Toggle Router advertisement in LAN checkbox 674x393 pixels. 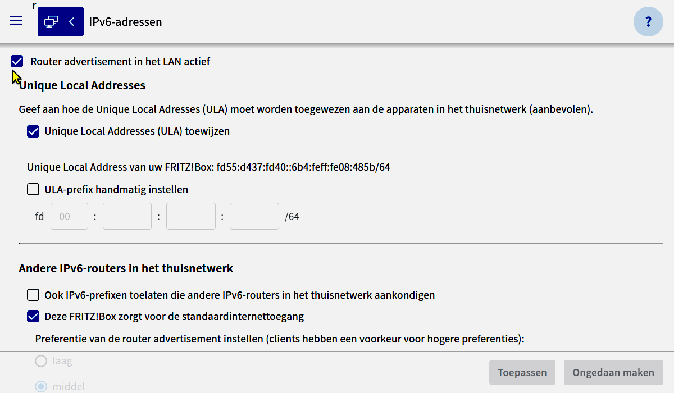pyautogui.click(x=17, y=61)
